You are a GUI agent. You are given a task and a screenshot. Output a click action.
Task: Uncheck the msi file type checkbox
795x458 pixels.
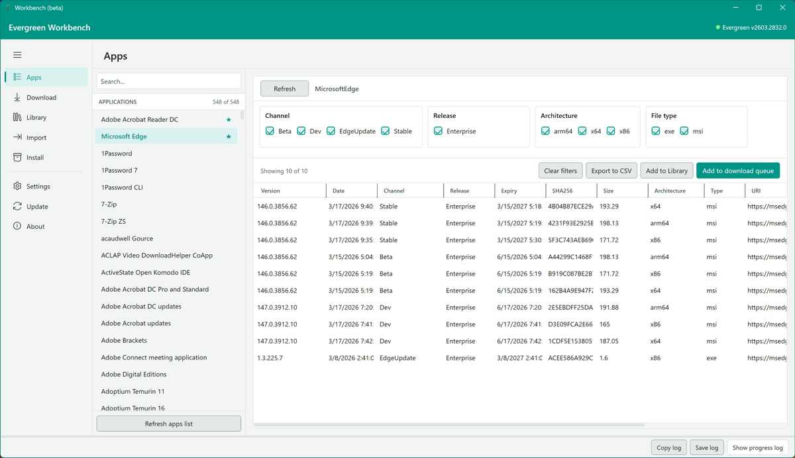(684, 131)
